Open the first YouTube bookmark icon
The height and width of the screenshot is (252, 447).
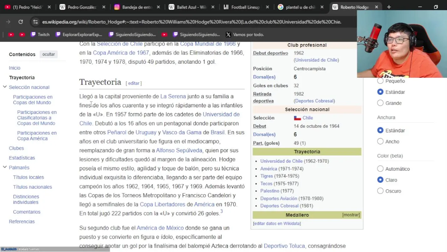click(x=11, y=35)
